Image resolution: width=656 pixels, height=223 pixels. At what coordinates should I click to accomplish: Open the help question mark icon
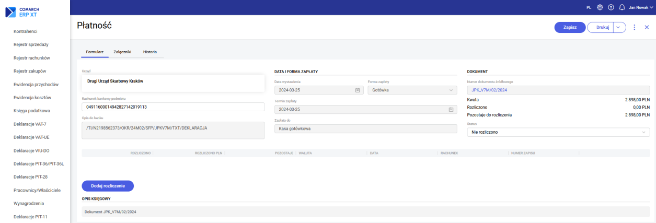pos(611,8)
